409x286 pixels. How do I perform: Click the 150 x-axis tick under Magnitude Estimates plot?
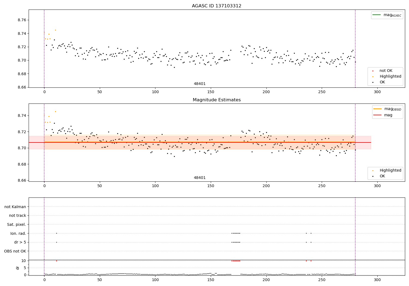click(210, 186)
